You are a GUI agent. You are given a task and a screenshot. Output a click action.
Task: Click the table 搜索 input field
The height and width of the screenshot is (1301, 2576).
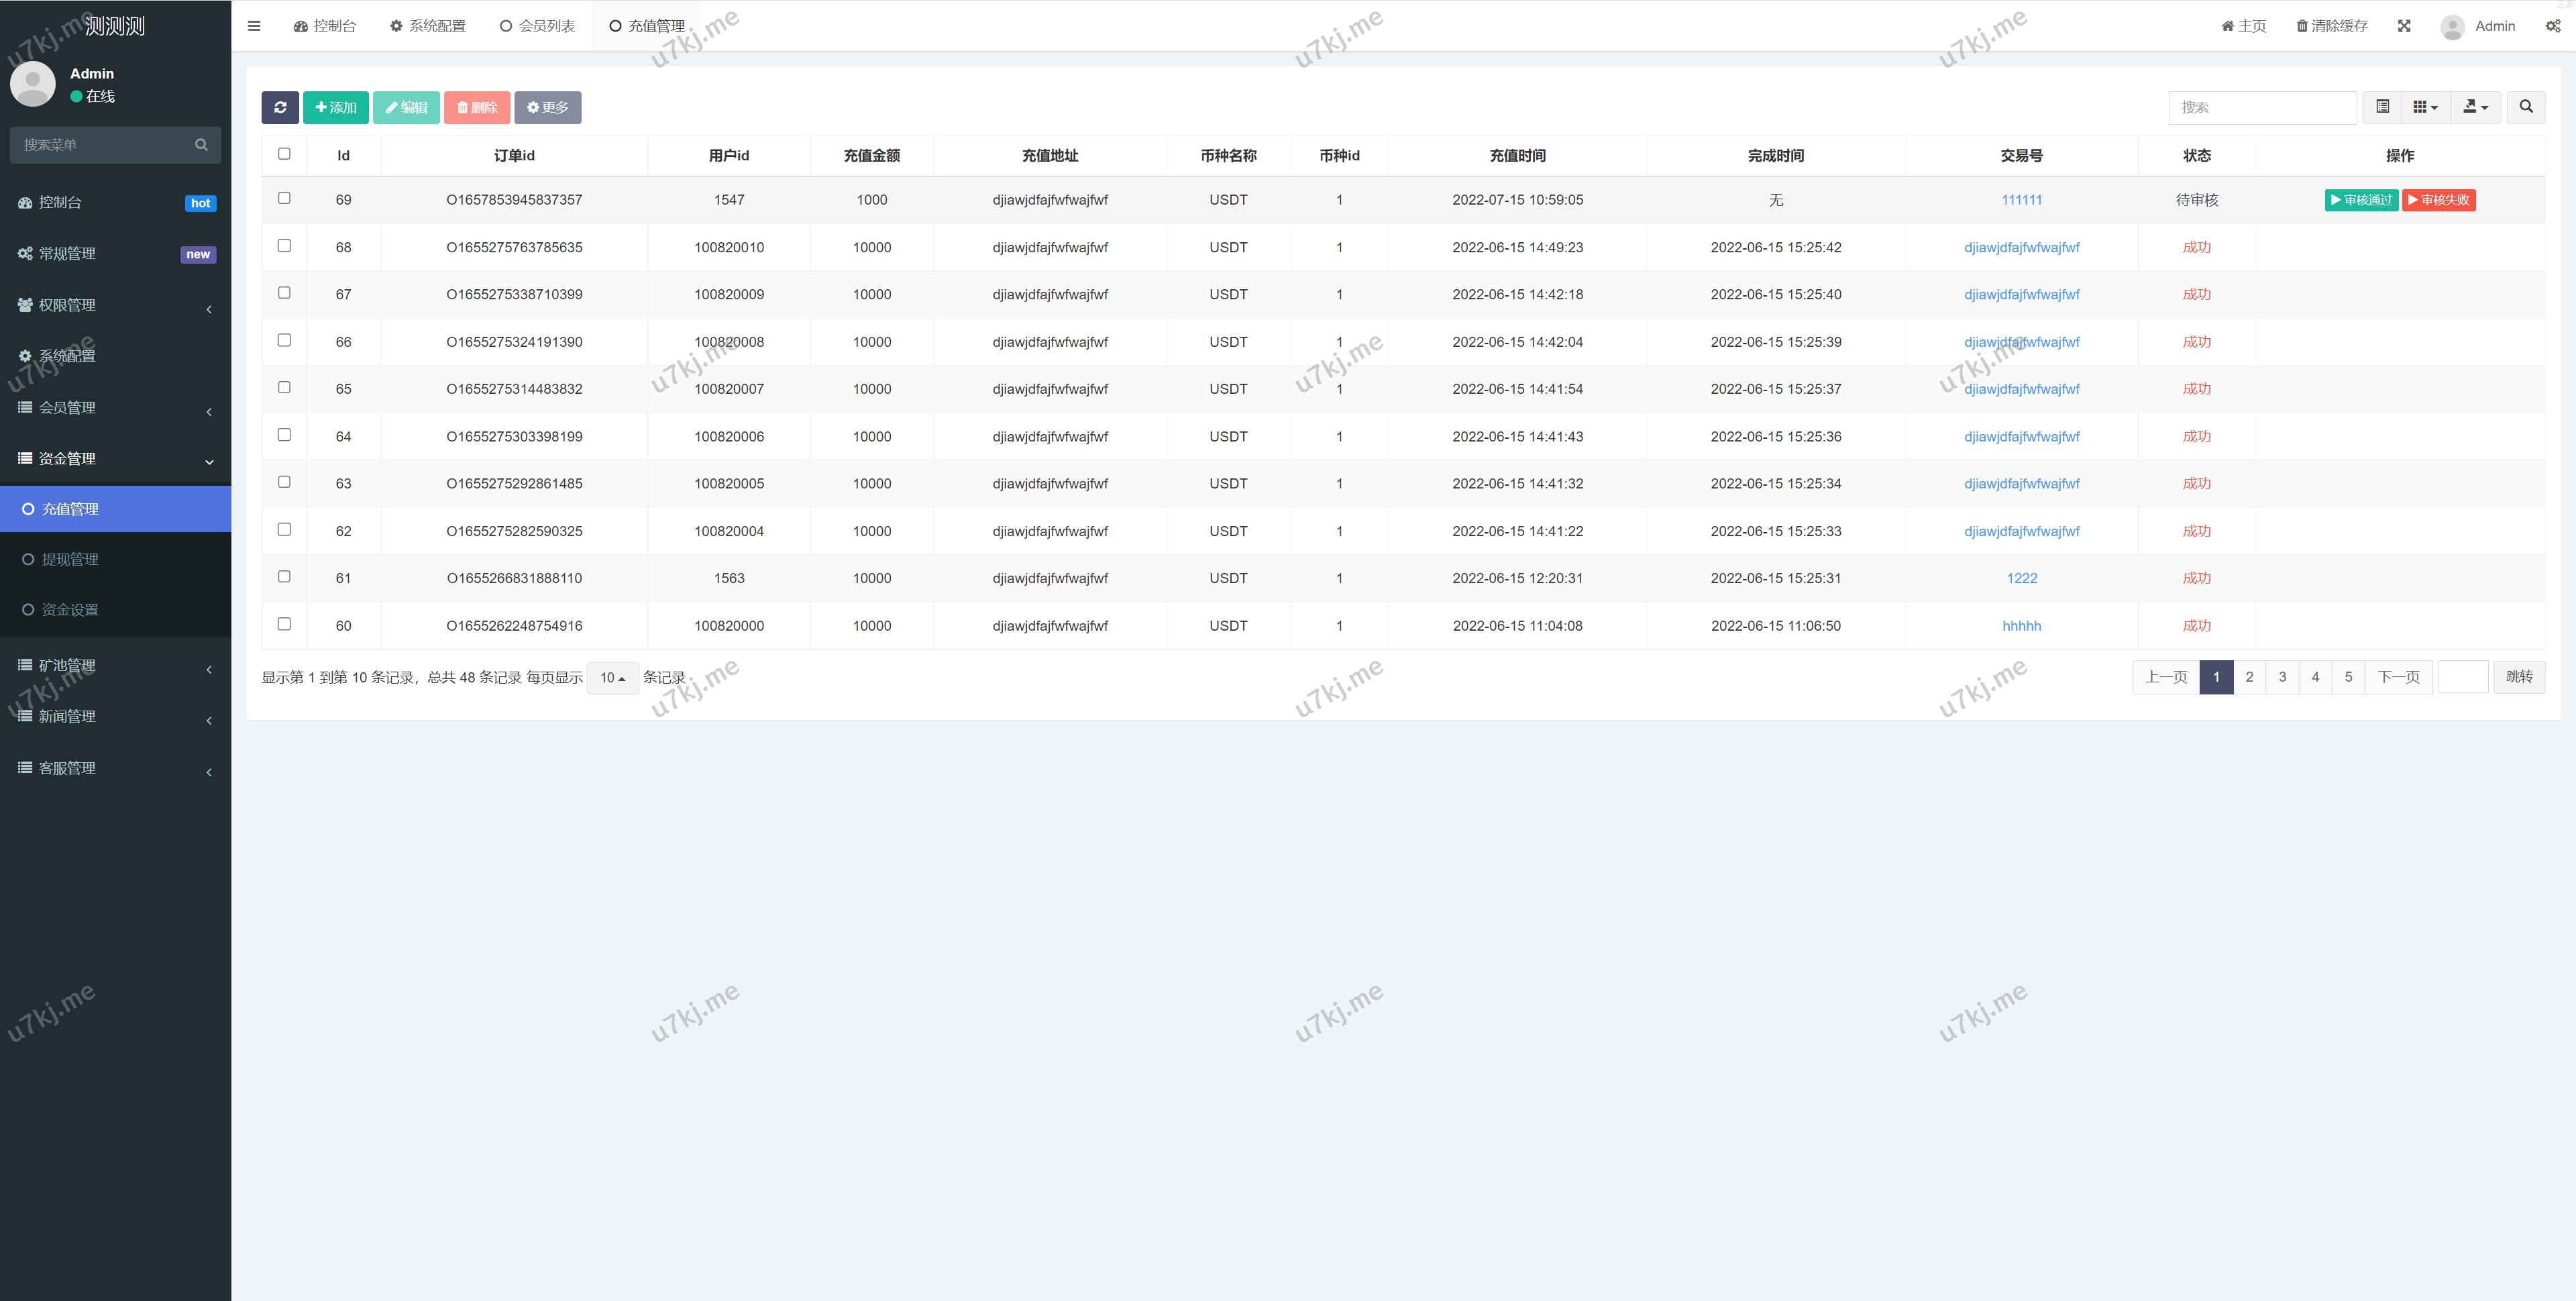pos(2262,107)
